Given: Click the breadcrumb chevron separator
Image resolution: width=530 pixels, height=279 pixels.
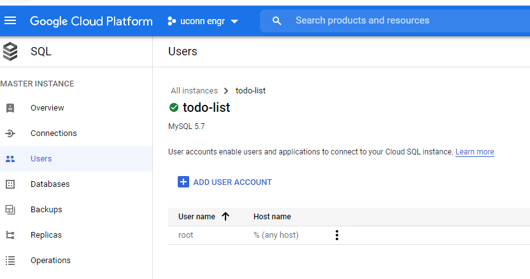Looking at the screenshot, I should [226, 91].
